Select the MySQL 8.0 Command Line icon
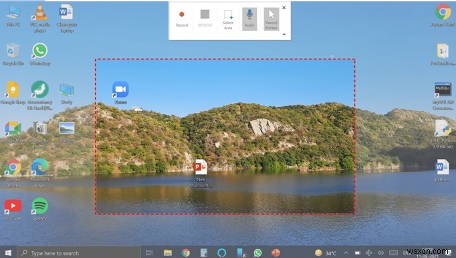456x258 pixels. pos(443,96)
